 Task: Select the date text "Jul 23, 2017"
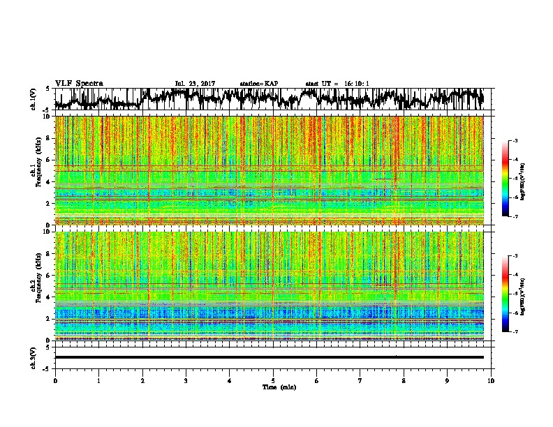coord(195,84)
